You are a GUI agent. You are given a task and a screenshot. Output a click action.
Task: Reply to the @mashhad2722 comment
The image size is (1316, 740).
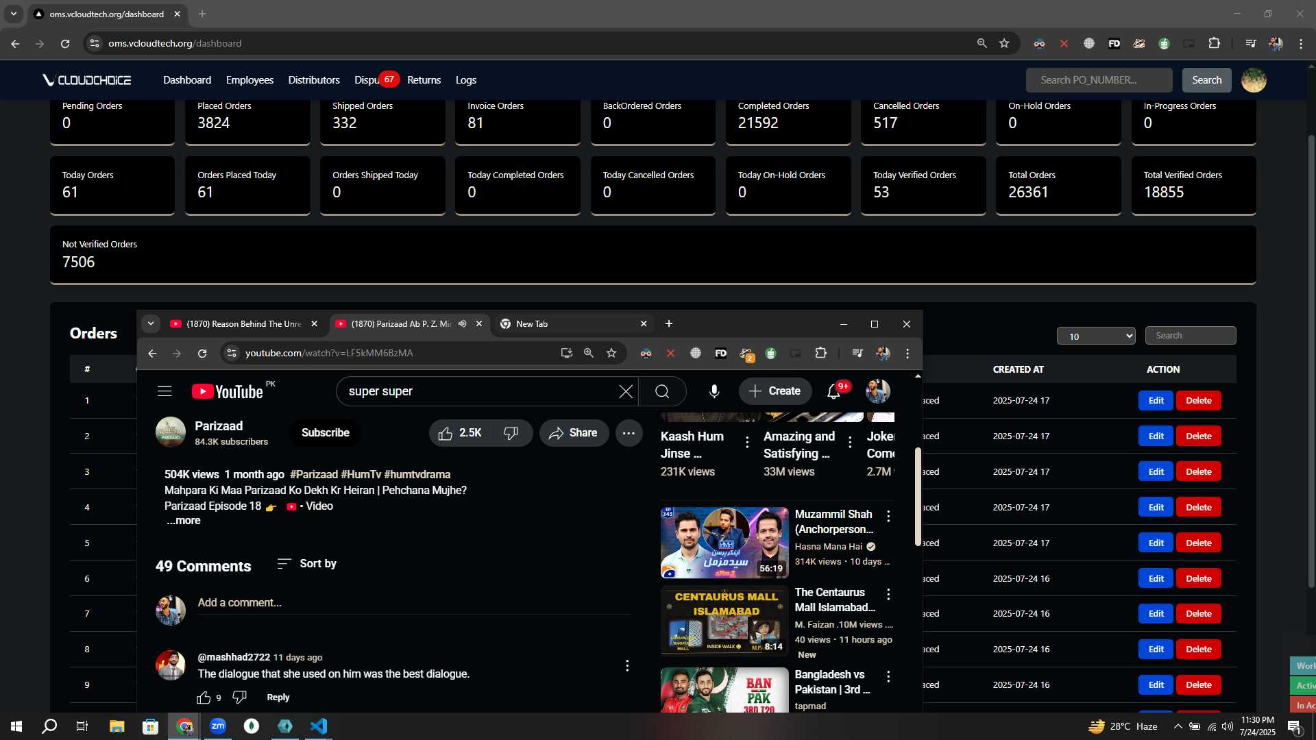click(278, 698)
